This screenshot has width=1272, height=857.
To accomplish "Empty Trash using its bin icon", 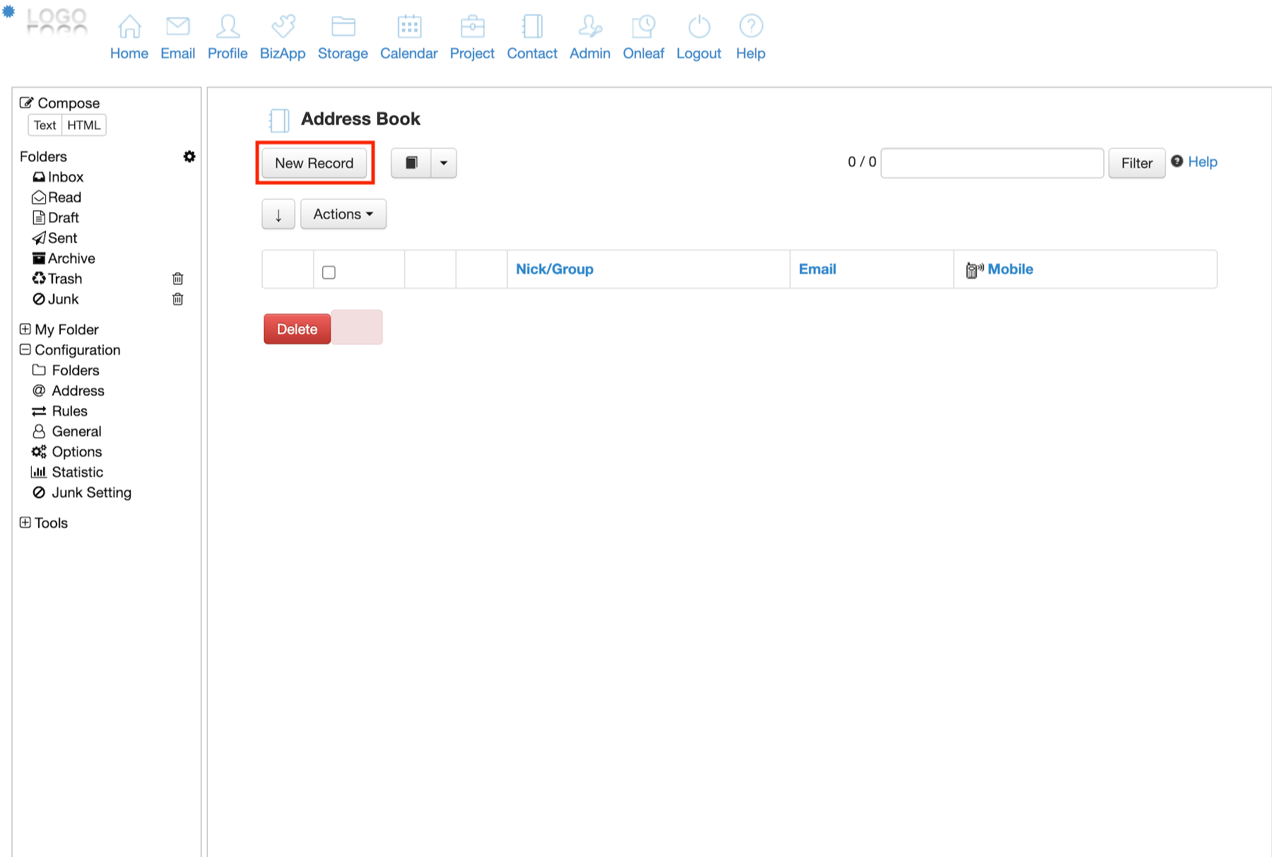I will pos(178,279).
